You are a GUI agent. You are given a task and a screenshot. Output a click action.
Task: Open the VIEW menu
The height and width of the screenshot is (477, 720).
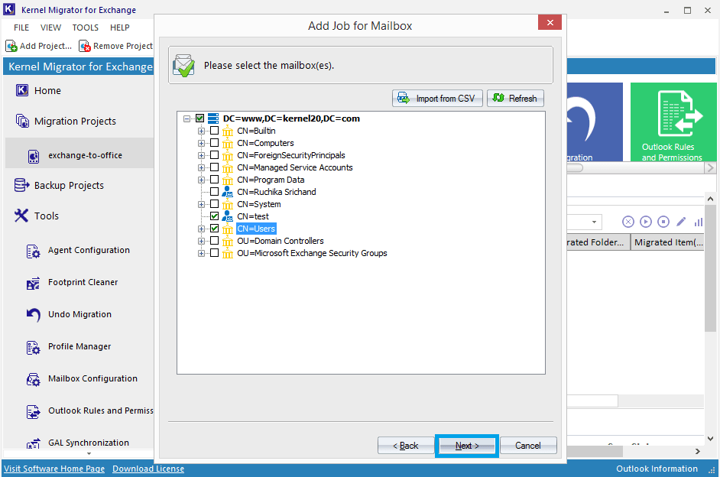click(x=50, y=28)
